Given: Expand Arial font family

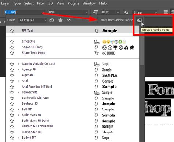Looking at the screenshot, I should pyautogui.click(x=18, y=81).
